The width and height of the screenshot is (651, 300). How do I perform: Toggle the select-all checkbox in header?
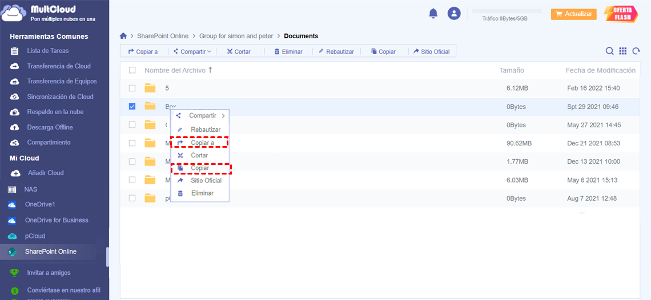point(132,70)
